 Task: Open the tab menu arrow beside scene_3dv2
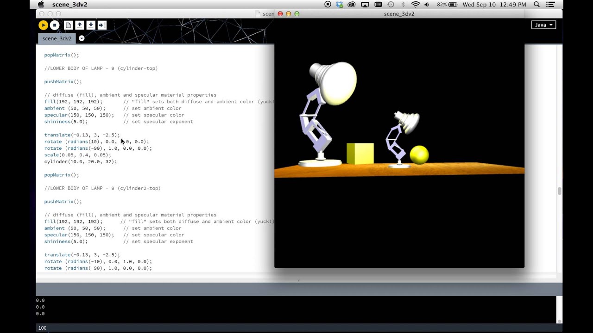tap(82, 38)
